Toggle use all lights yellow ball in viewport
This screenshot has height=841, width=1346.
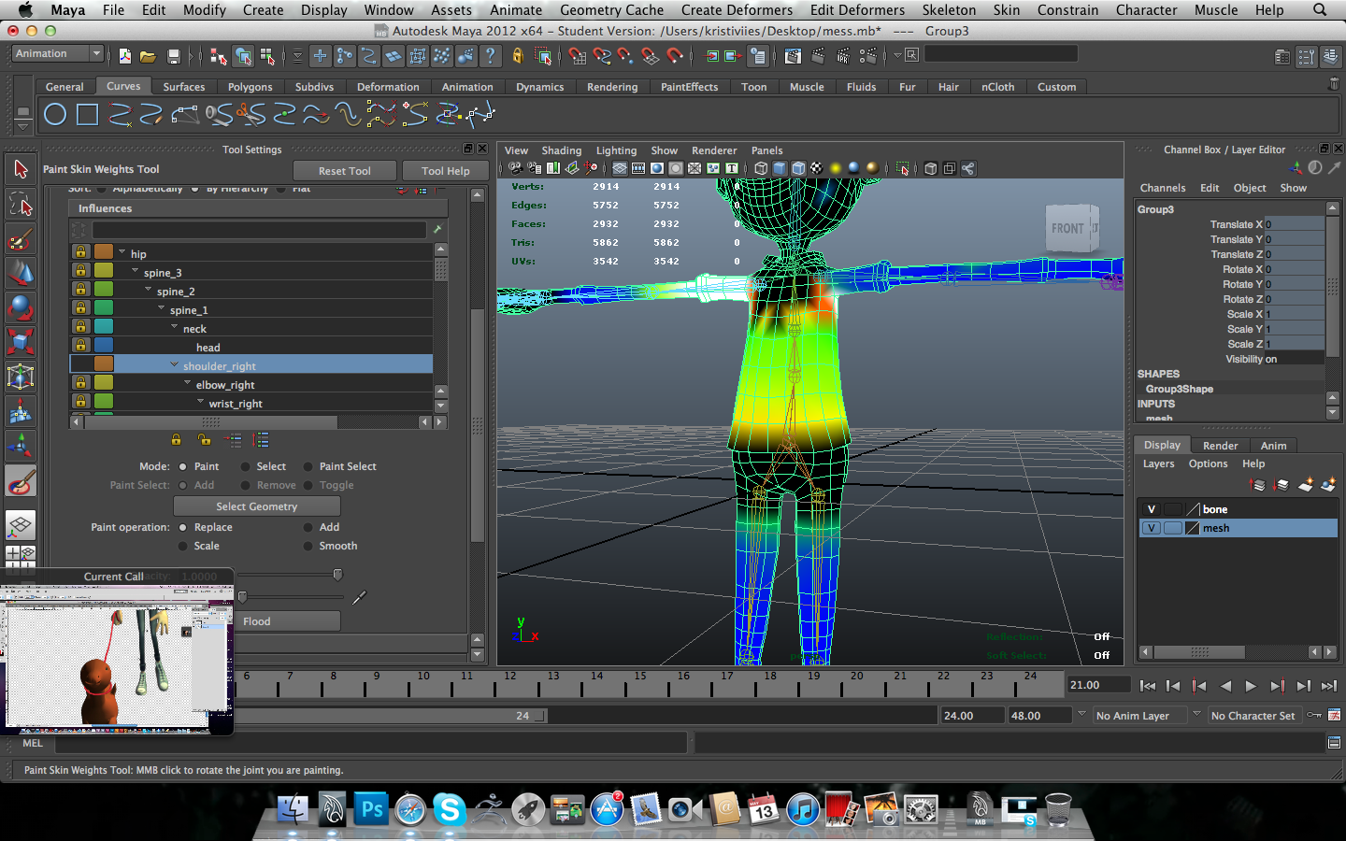(x=835, y=168)
